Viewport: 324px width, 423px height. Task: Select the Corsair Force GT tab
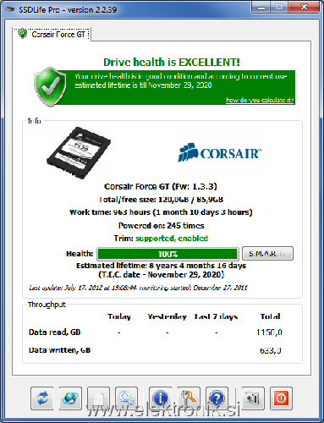pos(52,35)
